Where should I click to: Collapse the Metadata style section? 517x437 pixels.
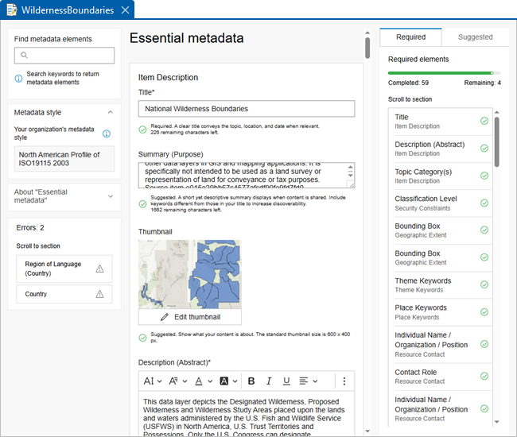tap(110, 113)
